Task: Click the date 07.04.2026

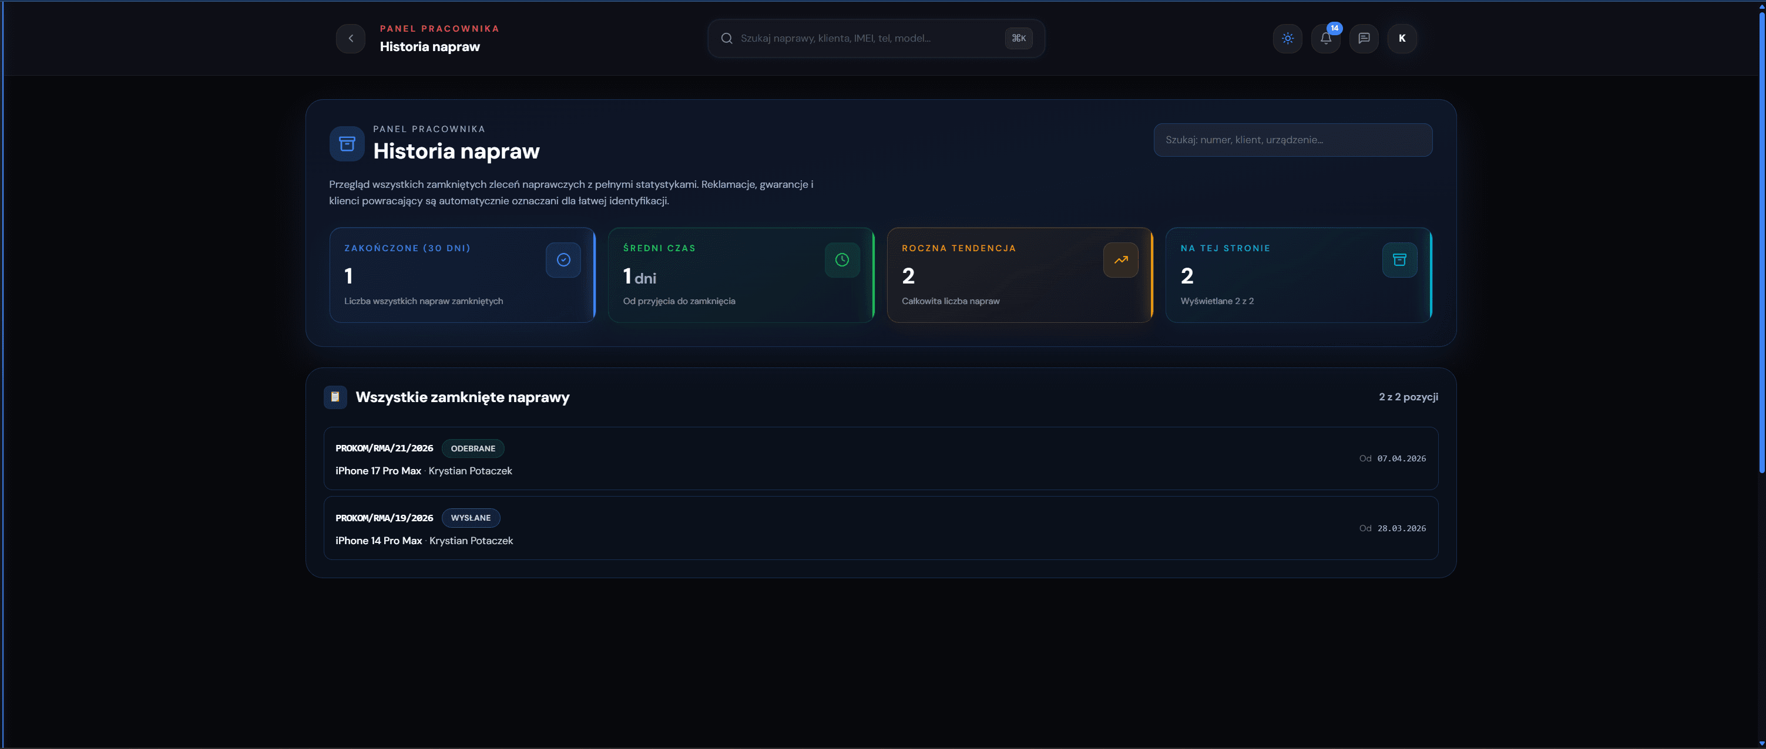Action: pyautogui.click(x=1401, y=458)
